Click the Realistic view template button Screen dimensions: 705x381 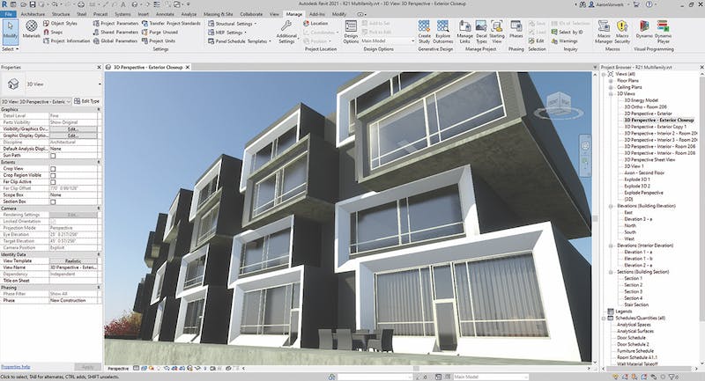[x=73, y=260]
